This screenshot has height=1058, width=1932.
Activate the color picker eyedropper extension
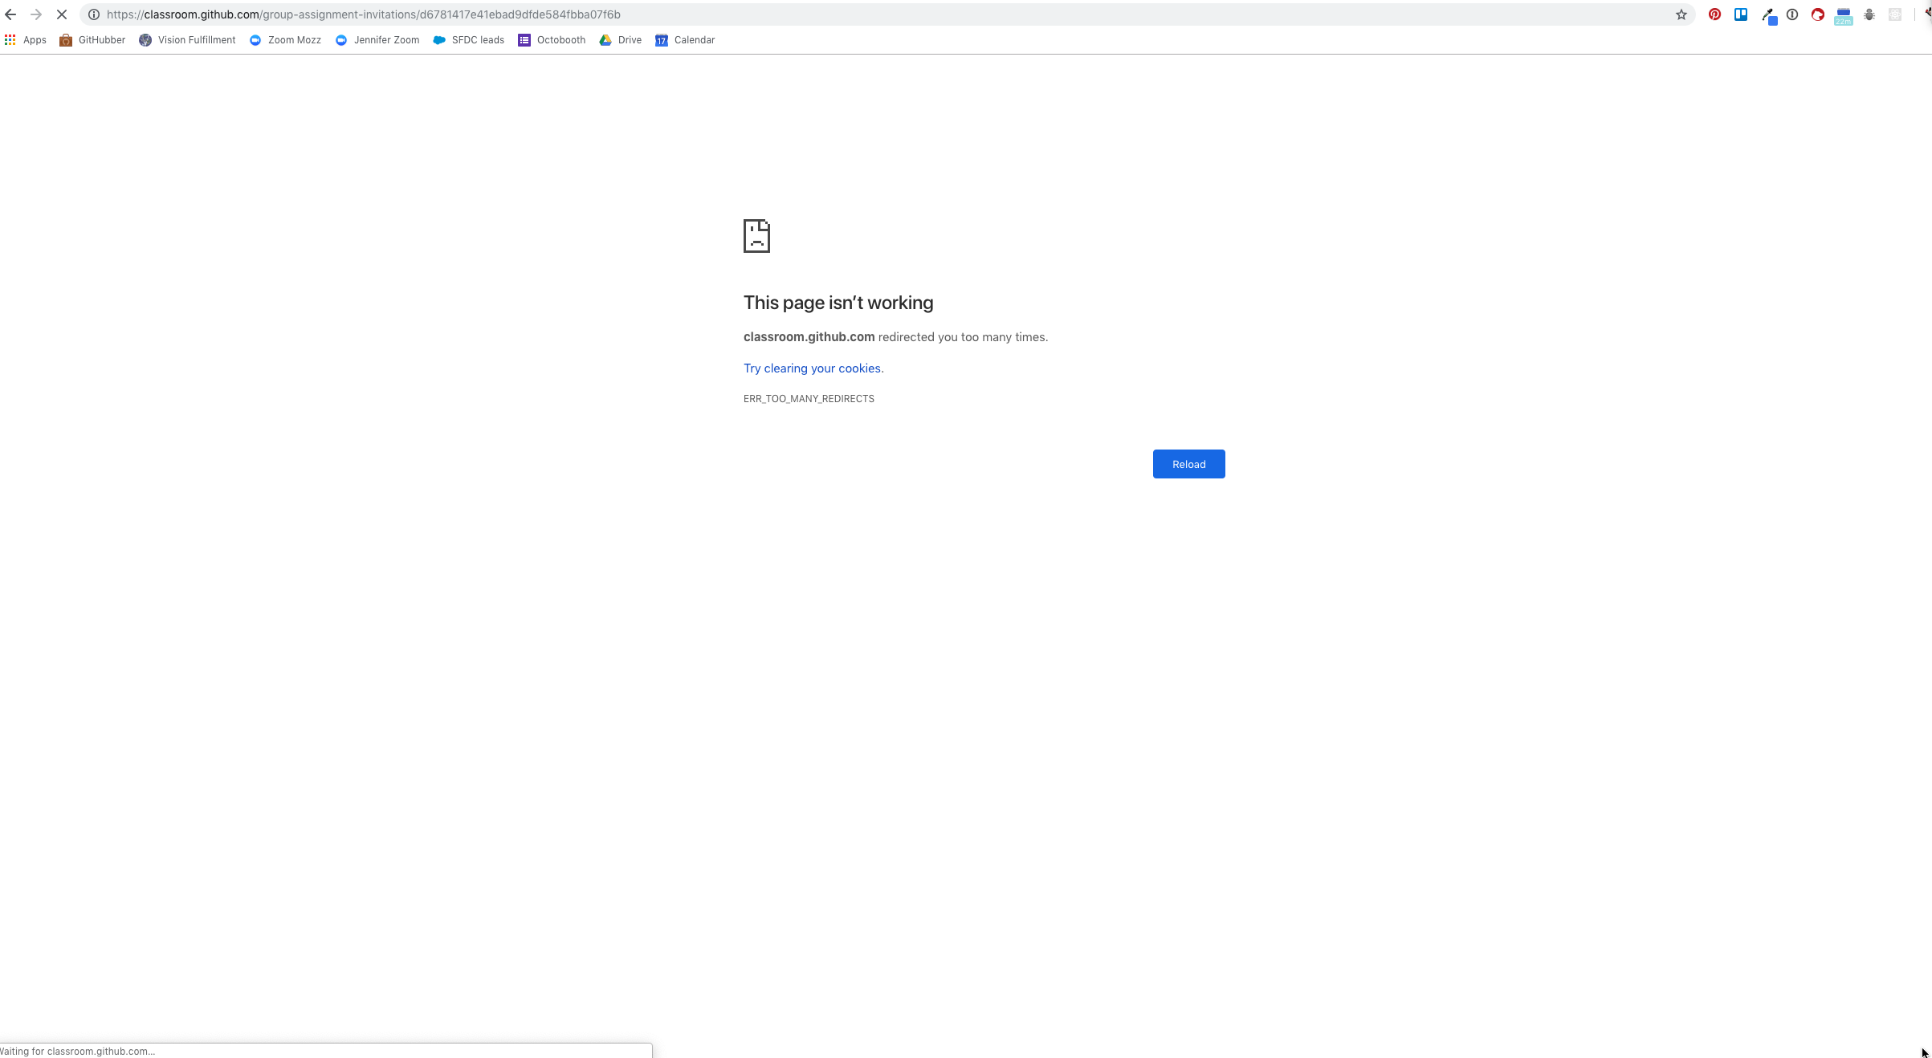(x=1769, y=16)
